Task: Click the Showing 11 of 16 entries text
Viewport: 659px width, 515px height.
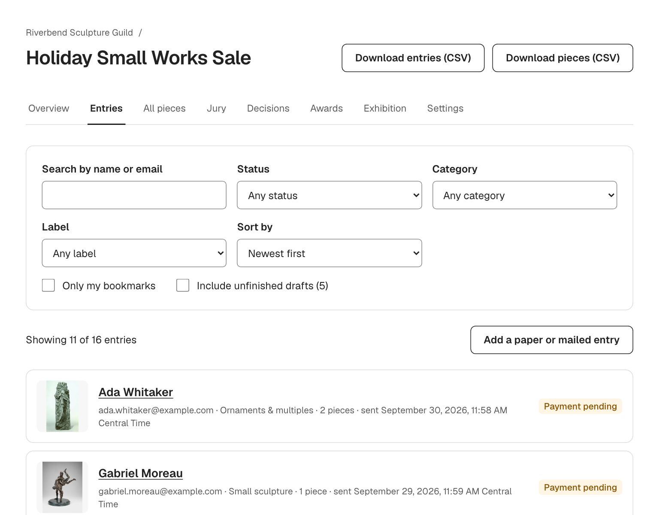Action: (81, 340)
